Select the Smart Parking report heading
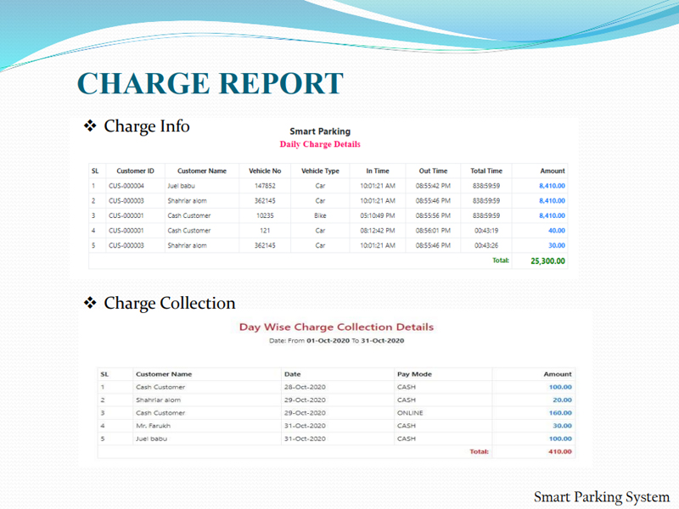The width and height of the screenshot is (679, 509). click(319, 131)
